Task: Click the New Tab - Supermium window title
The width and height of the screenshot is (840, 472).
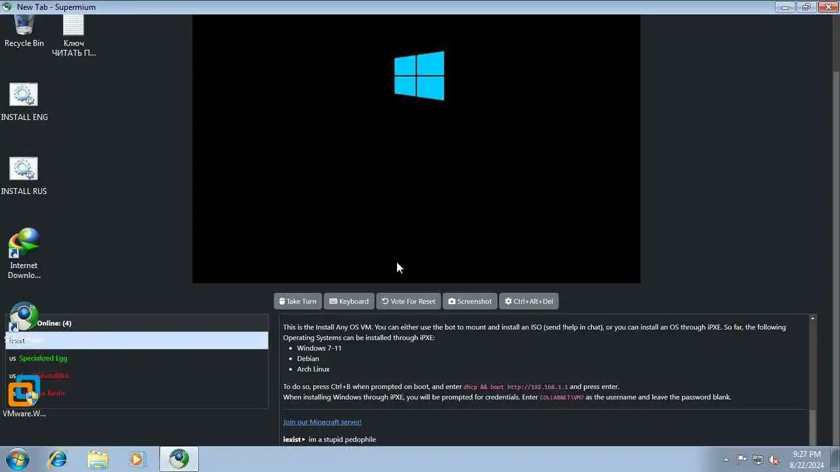Action: (56, 7)
